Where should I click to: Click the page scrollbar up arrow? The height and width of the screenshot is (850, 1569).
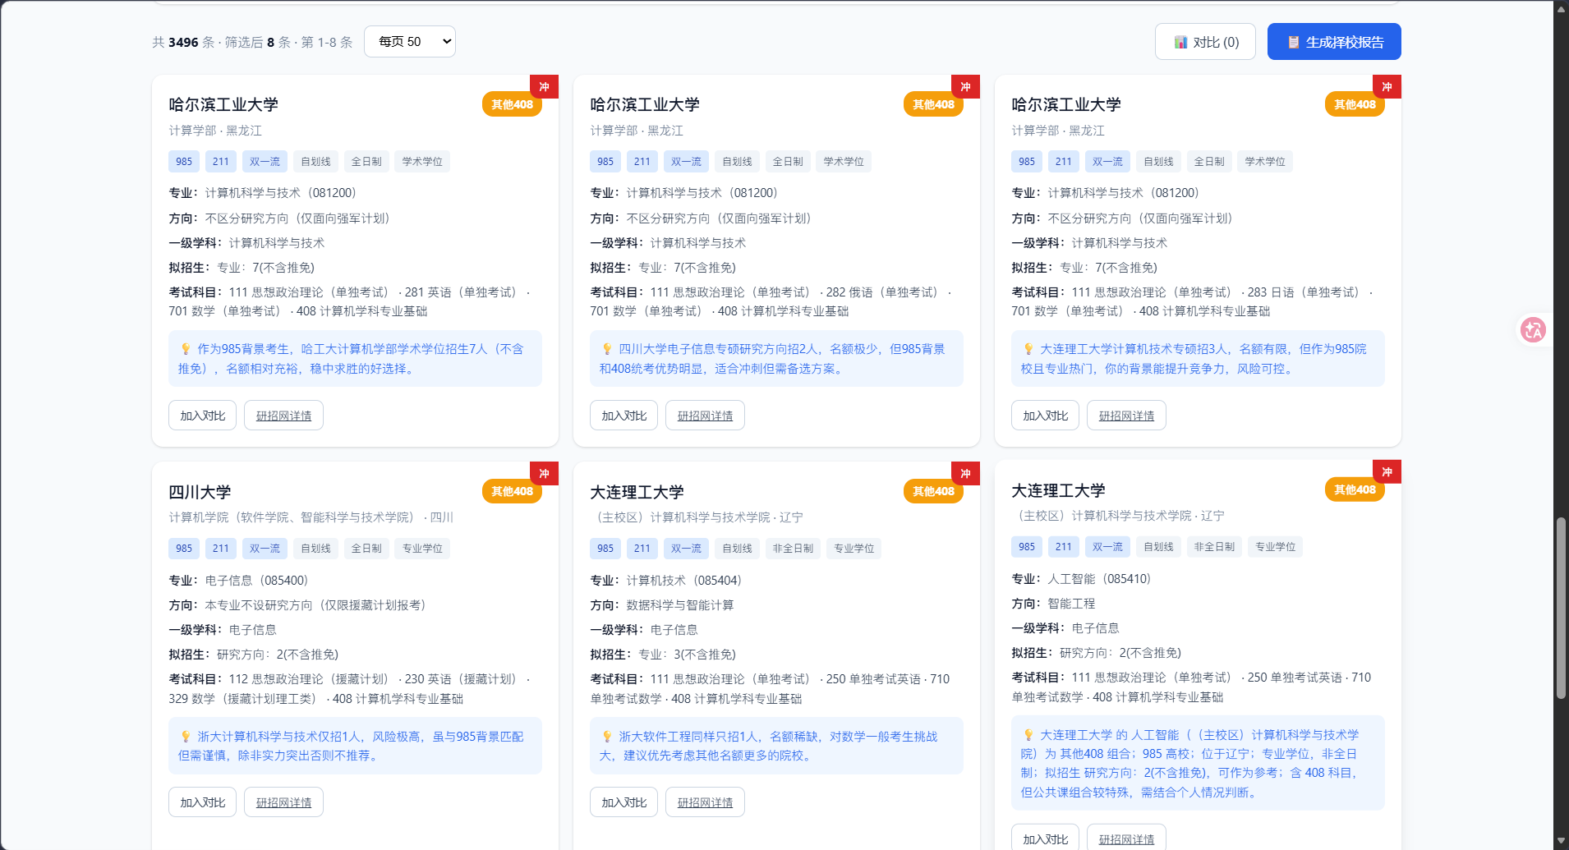[x=1562, y=8]
